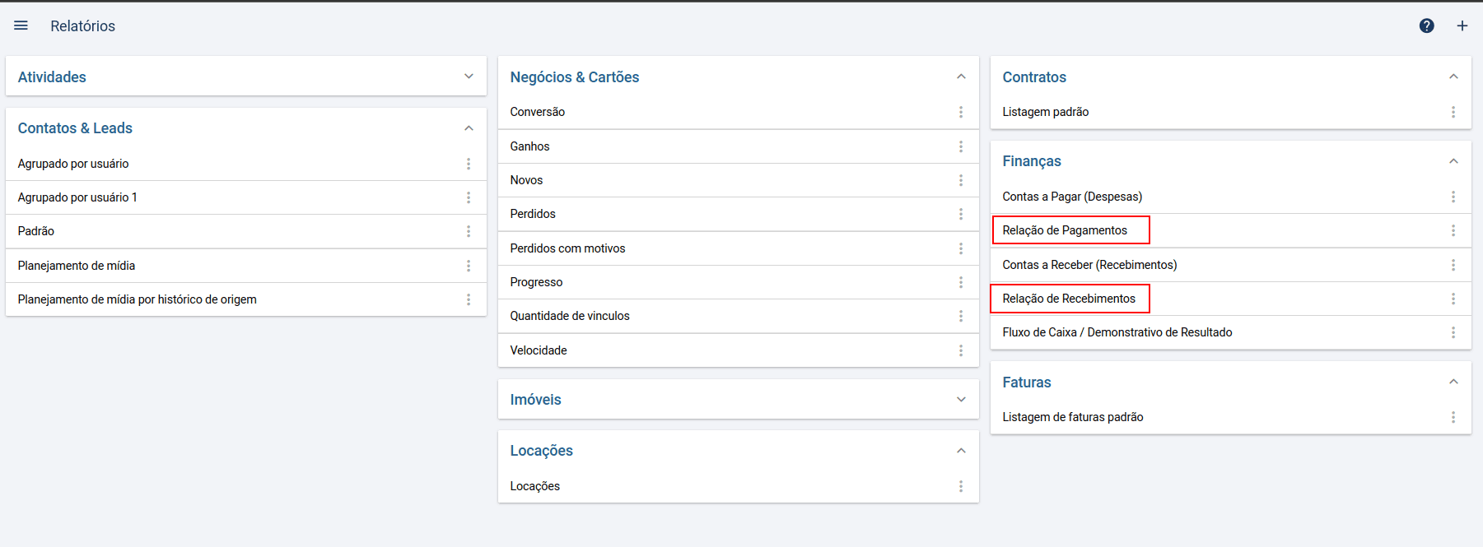Image resolution: width=1483 pixels, height=547 pixels.
Task: Collapse the Contatos & Leads section
Action: pos(469,128)
